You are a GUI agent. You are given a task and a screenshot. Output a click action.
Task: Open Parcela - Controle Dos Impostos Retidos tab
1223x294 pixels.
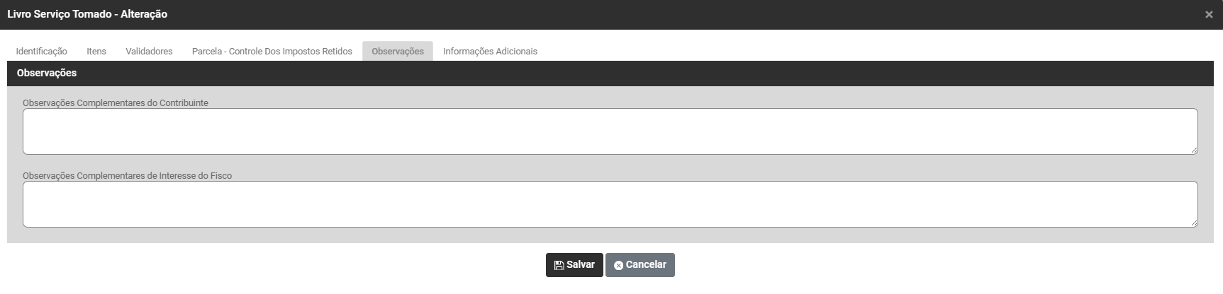tap(272, 52)
